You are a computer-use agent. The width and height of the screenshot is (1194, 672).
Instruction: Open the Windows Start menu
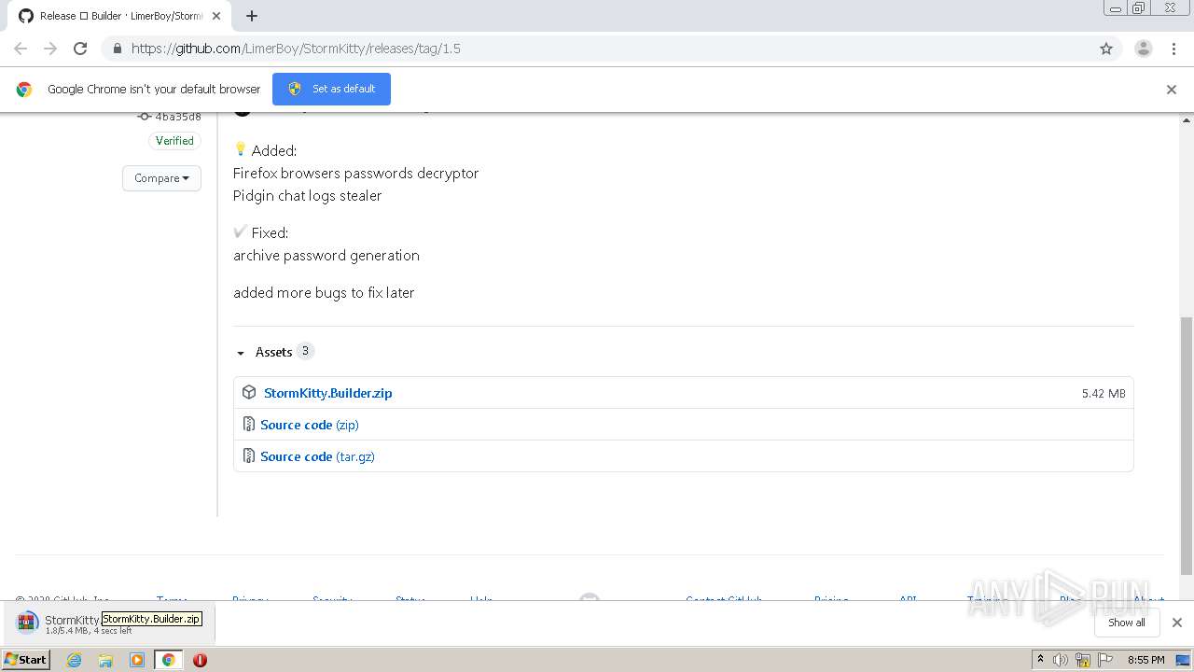[26, 659]
